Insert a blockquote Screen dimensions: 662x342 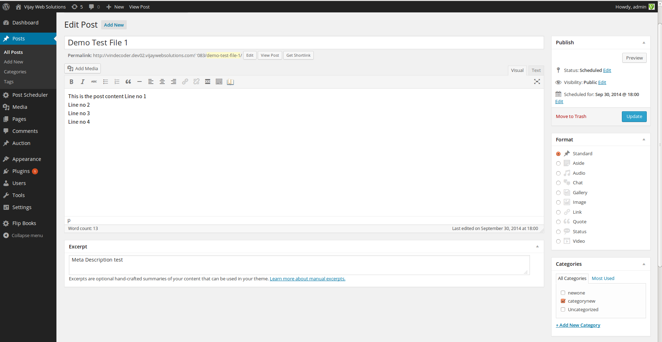(x=128, y=82)
